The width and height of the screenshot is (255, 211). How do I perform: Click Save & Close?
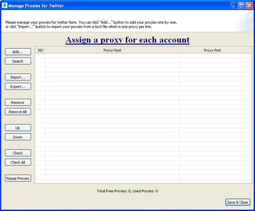point(238,202)
